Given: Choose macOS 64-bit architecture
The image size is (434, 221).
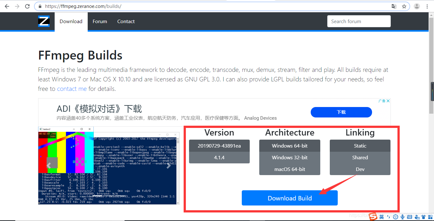Looking at the screenshot, I should (x=290, y=169).
